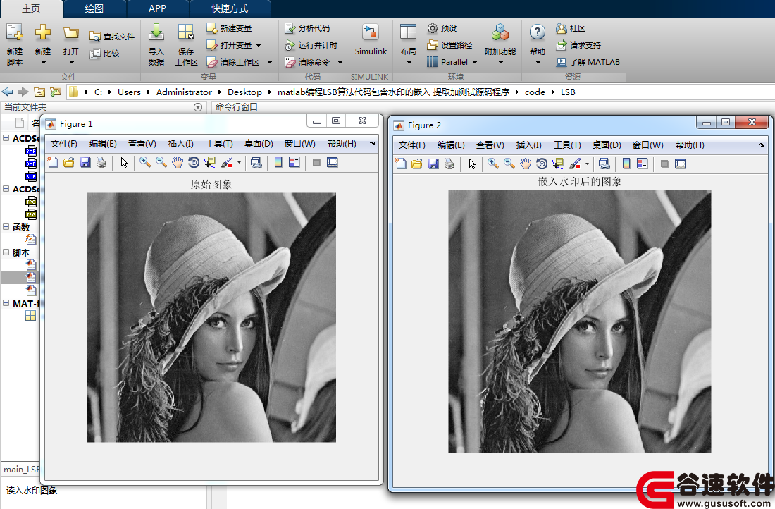Toggle Brush tool in Figure 1
Screen dimensions: 775x509
[x=227, y=162]
